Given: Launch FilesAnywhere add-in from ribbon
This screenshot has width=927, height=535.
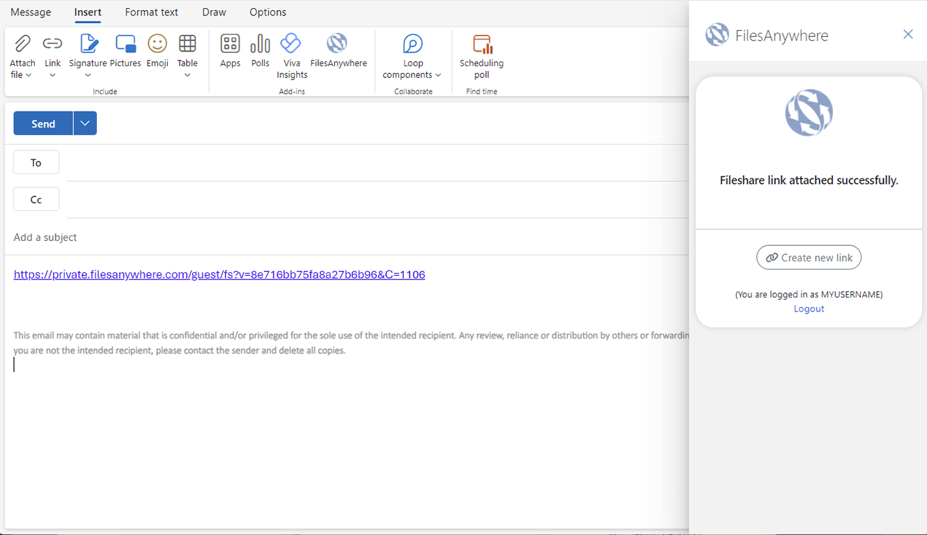Looking at the screenshot, I should click(x=338, y=45).
